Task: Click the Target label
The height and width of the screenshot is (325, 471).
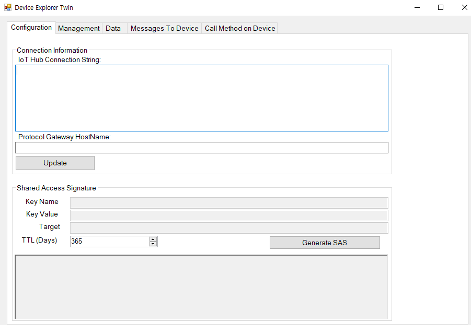Action: pyautogui.click(x=49, y=226)
